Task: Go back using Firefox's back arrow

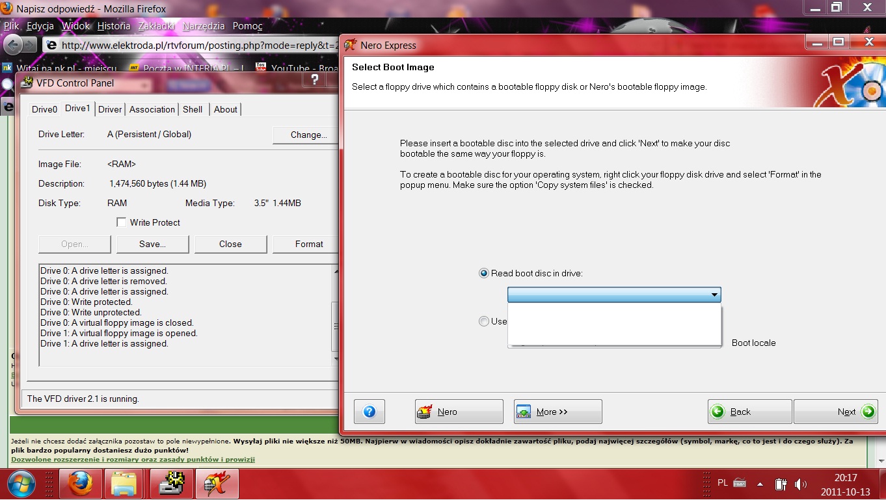Action: click(x=13, y=45)
